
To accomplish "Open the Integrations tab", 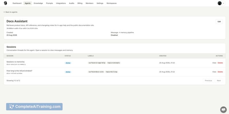I will click(61, 3).
